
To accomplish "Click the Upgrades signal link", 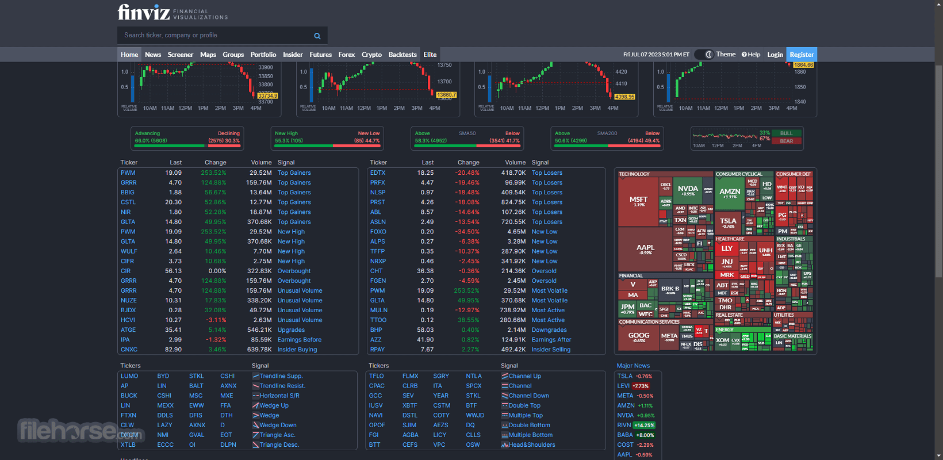I will point(291,329).
